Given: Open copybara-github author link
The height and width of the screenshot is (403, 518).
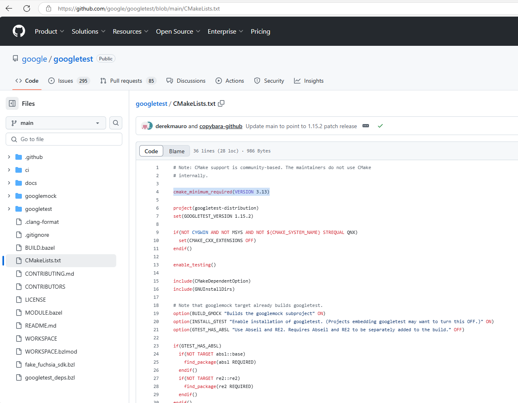Looking at the screenshot, I should click(221, 126).
